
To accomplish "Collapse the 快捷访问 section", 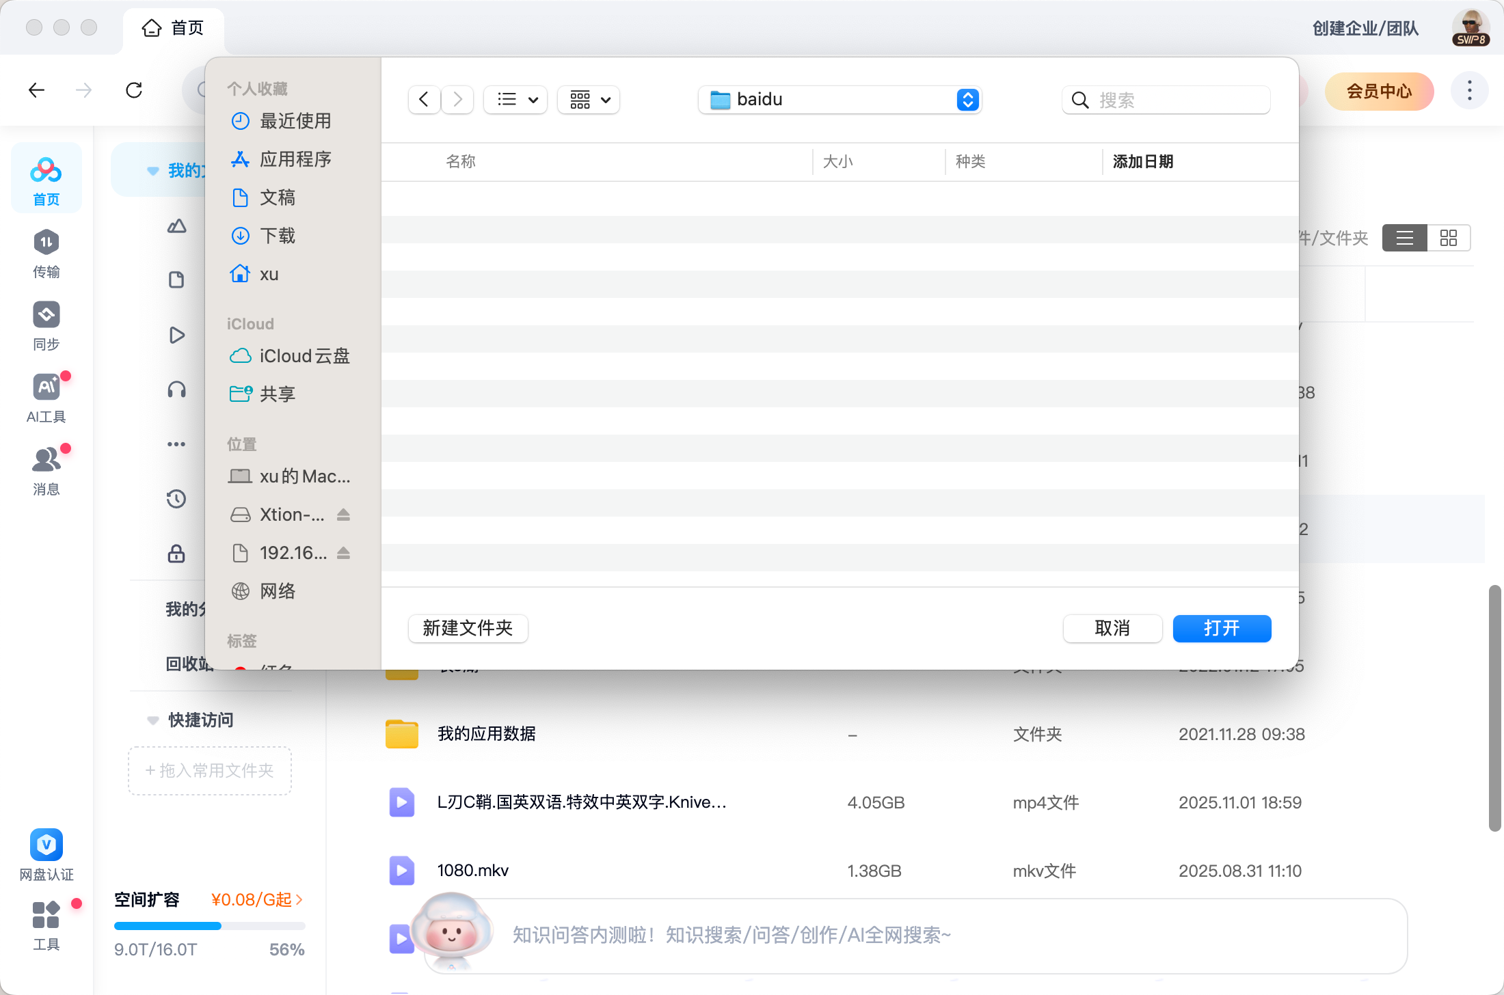I will (x=153, y=720).
